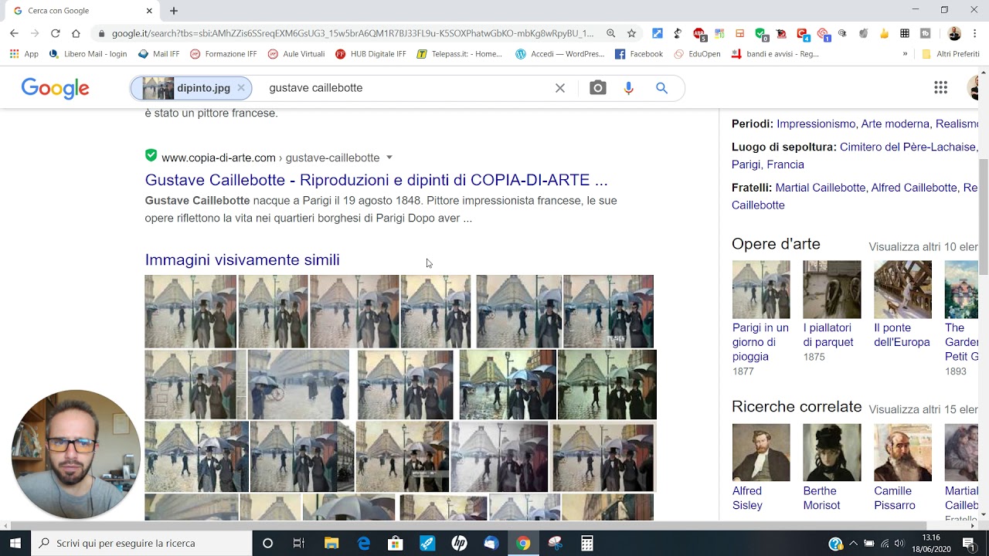Open the Mail IFF bookmark
The width and height of the screenshot is (989, 556).
click(158, 54)
